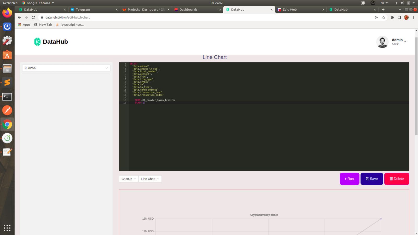Open Postman from the dock

tap(7, 110)
